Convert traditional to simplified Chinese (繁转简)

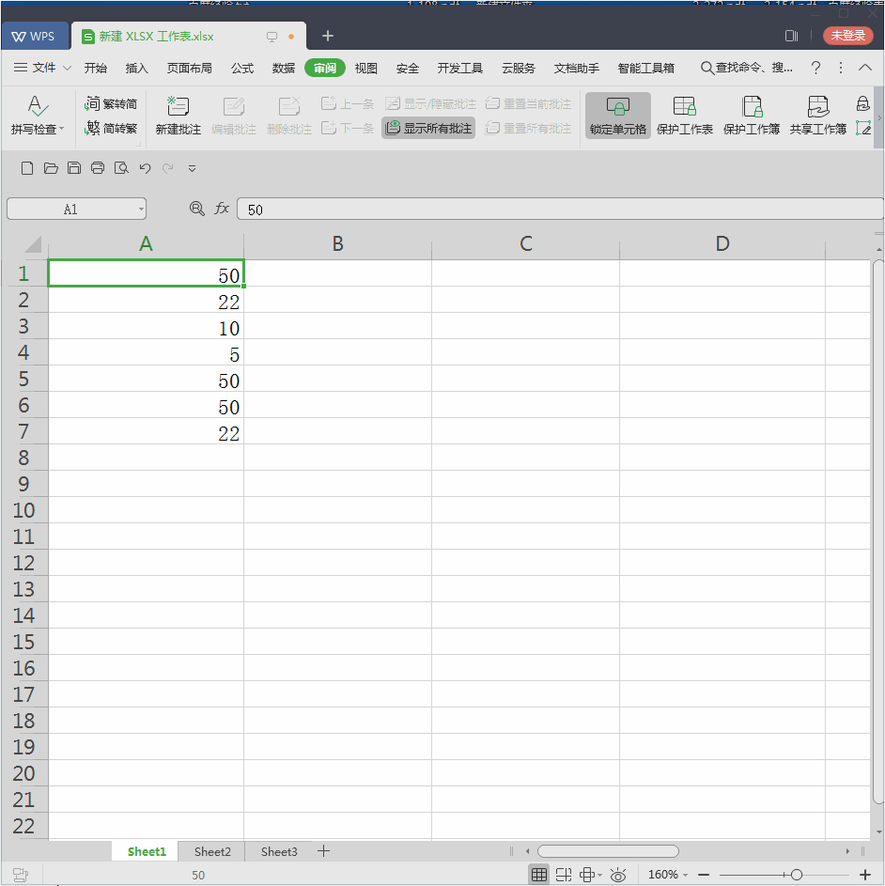click(x=111, y=104)
